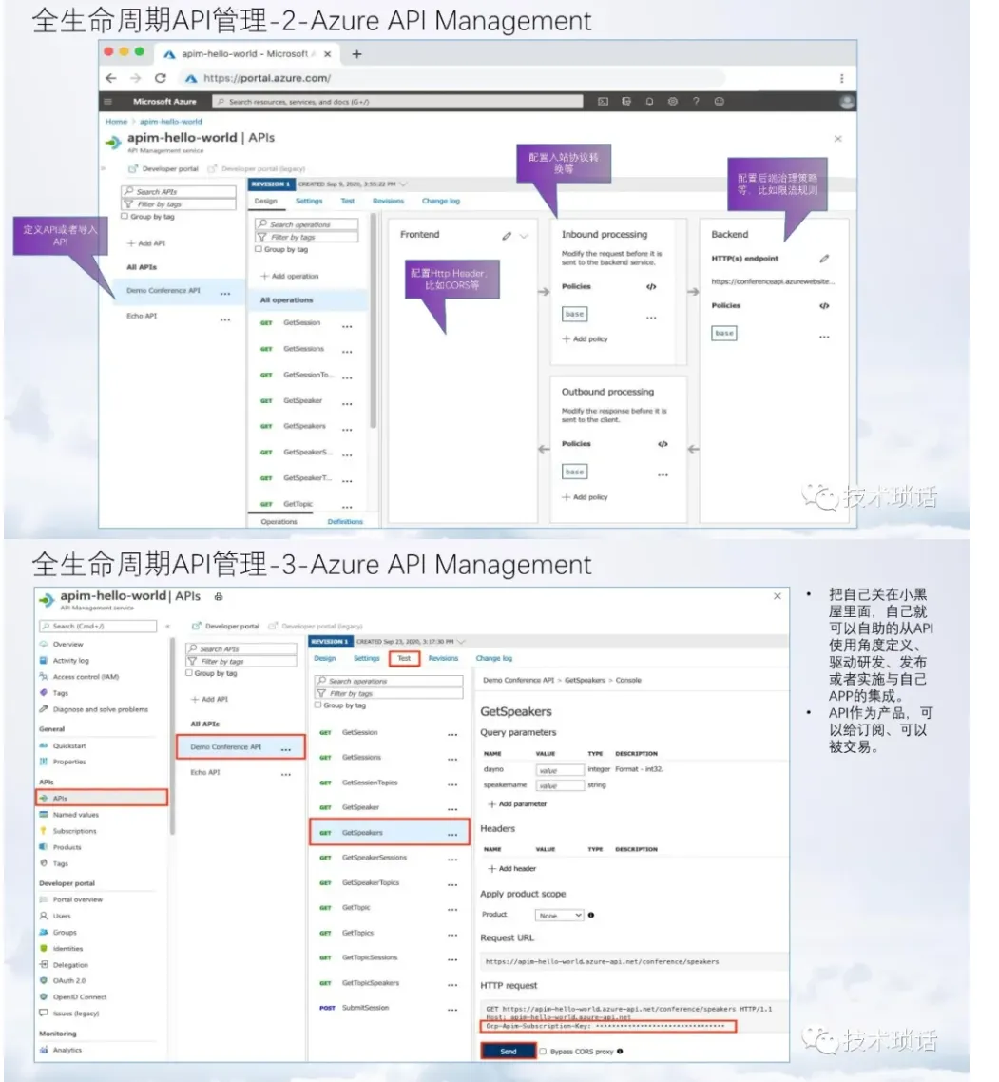Open a new browser tab with plus
999x1082 pixels.
[356, 54]
